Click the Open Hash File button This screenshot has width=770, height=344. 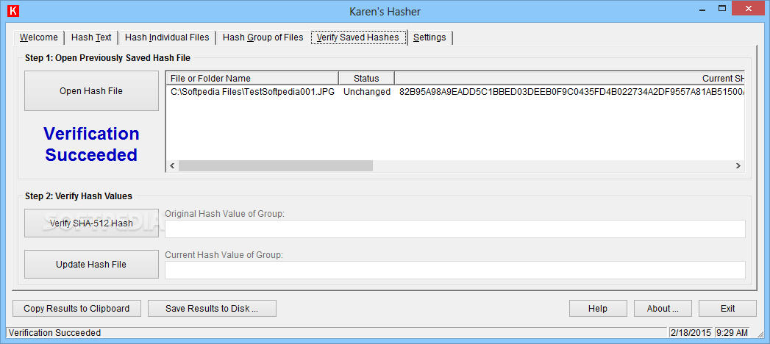coord(91,91)
